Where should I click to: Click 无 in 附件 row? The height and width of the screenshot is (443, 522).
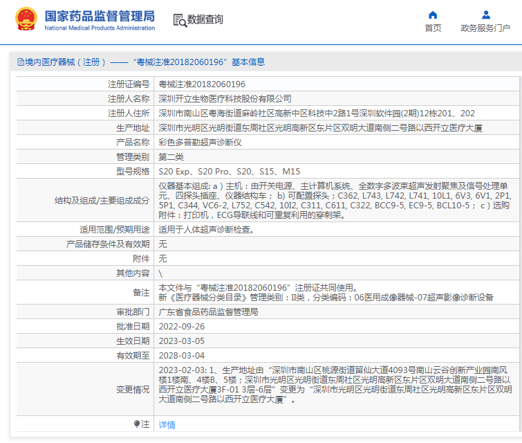162,259
